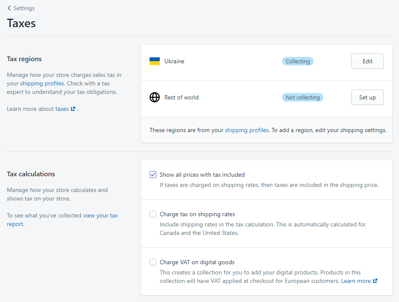Open the taxes help link
399x302 pixels.
click(x=62, y=109)
